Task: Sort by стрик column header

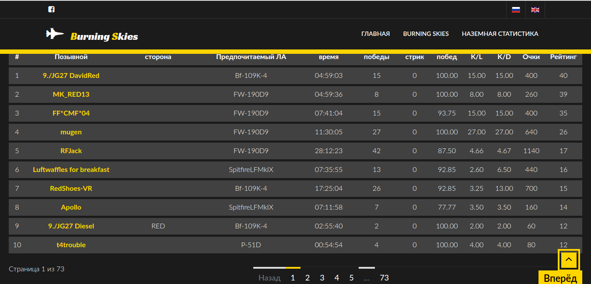Action: click(415, 57)
